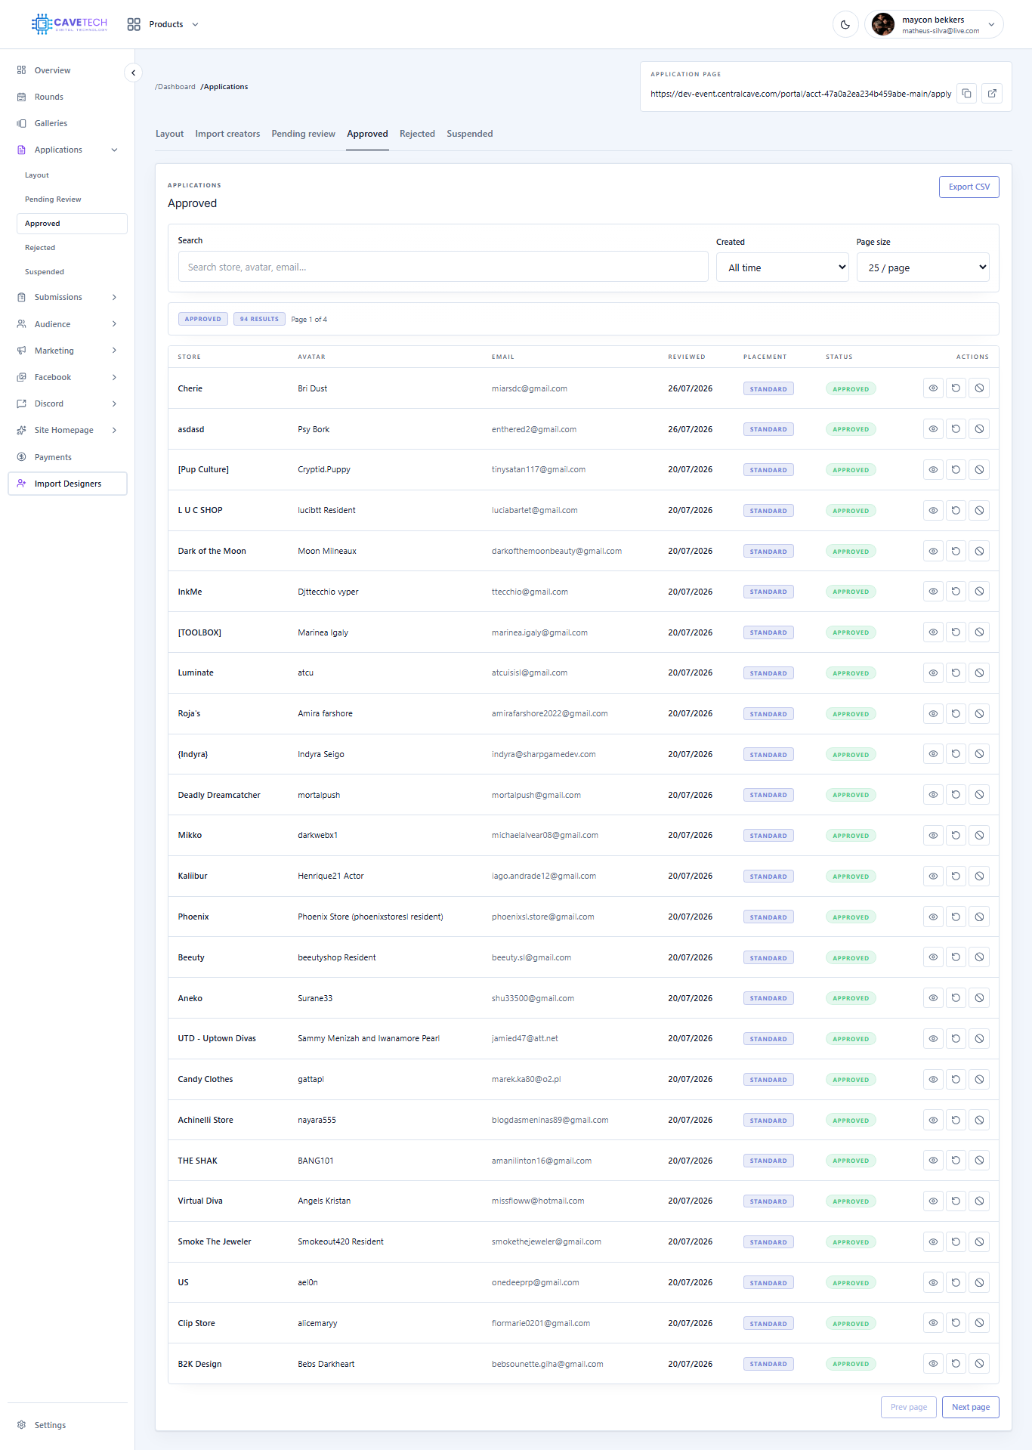The height and width of the screenshot is (1450, 1032).
Task: Open Pending Review in sidebar submenu
Action: tap(53, 199)
